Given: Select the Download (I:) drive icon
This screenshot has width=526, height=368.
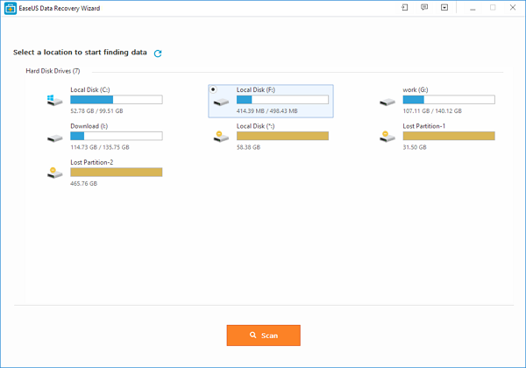Looking at the screenshot, I should (55, 137).
